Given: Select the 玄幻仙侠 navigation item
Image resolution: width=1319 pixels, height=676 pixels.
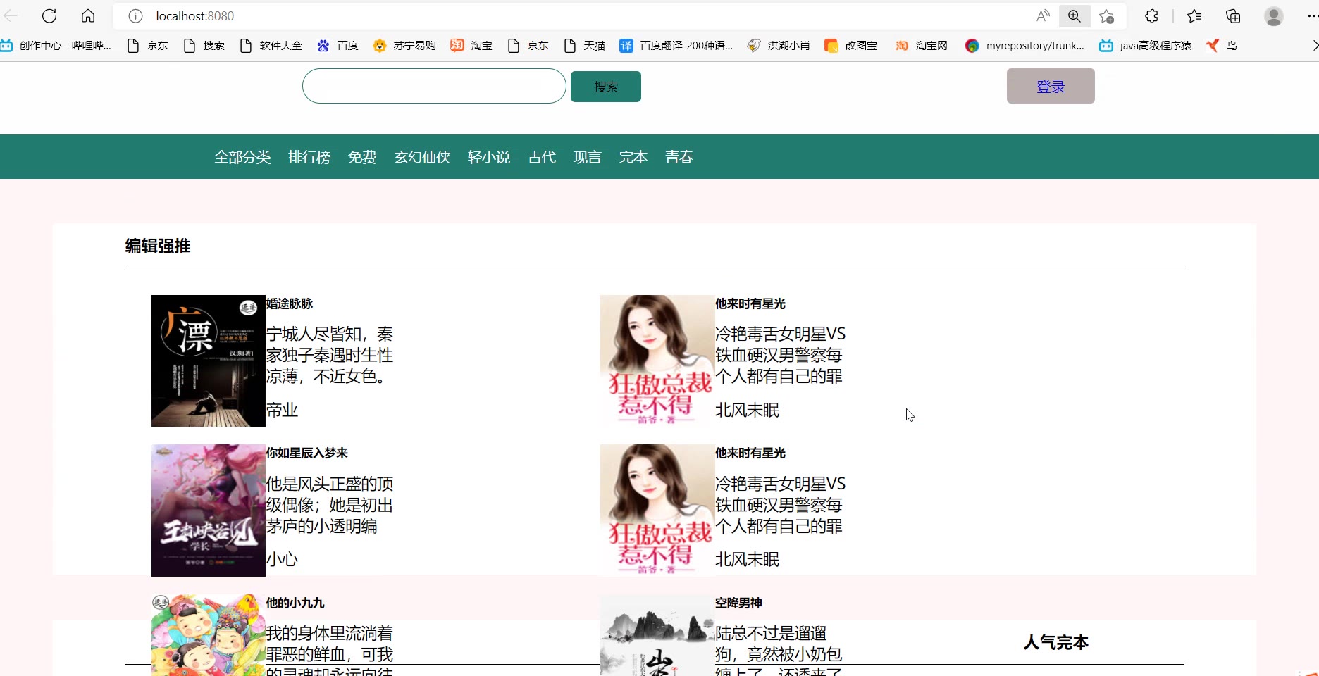Looking at the screenshot, I should 422,157.
